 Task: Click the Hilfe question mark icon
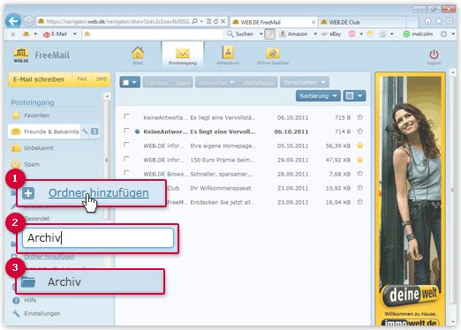click(16, 300)
